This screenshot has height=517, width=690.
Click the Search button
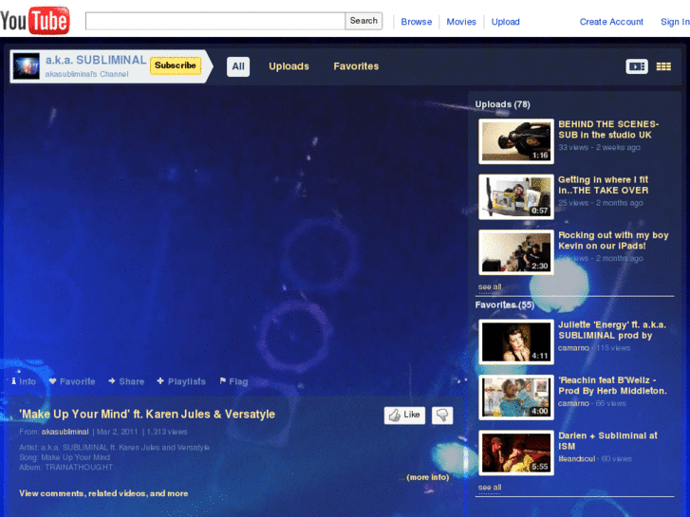click(x=364, y=21)
